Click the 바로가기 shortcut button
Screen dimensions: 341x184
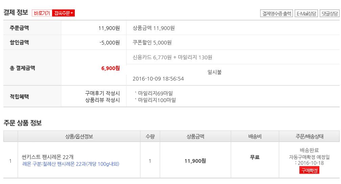(42, 13)
